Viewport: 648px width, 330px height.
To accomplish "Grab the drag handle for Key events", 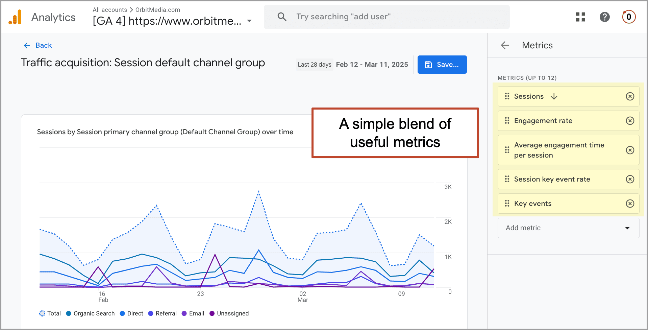I will [x=507, y=204].
